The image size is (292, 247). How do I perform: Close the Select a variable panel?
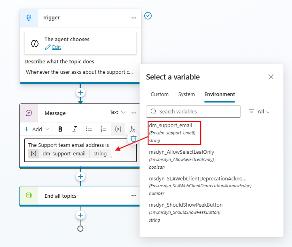[271, 77]
